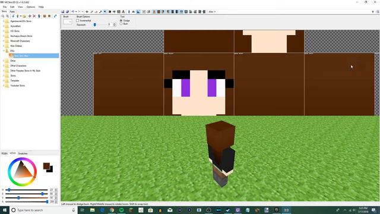This screenshot has height=214, width=380.
Task: Select the Darken/Lighten tool
Action: 109,12
